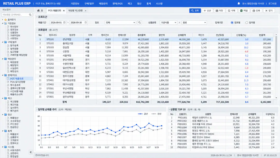Open the 기준정보 top menu
This screenshot has width=280, height=158.
tap(75, 4)
